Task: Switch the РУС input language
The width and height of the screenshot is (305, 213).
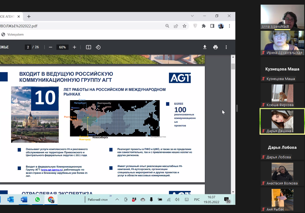Action: pyautogui.click(x=197, y=200)
